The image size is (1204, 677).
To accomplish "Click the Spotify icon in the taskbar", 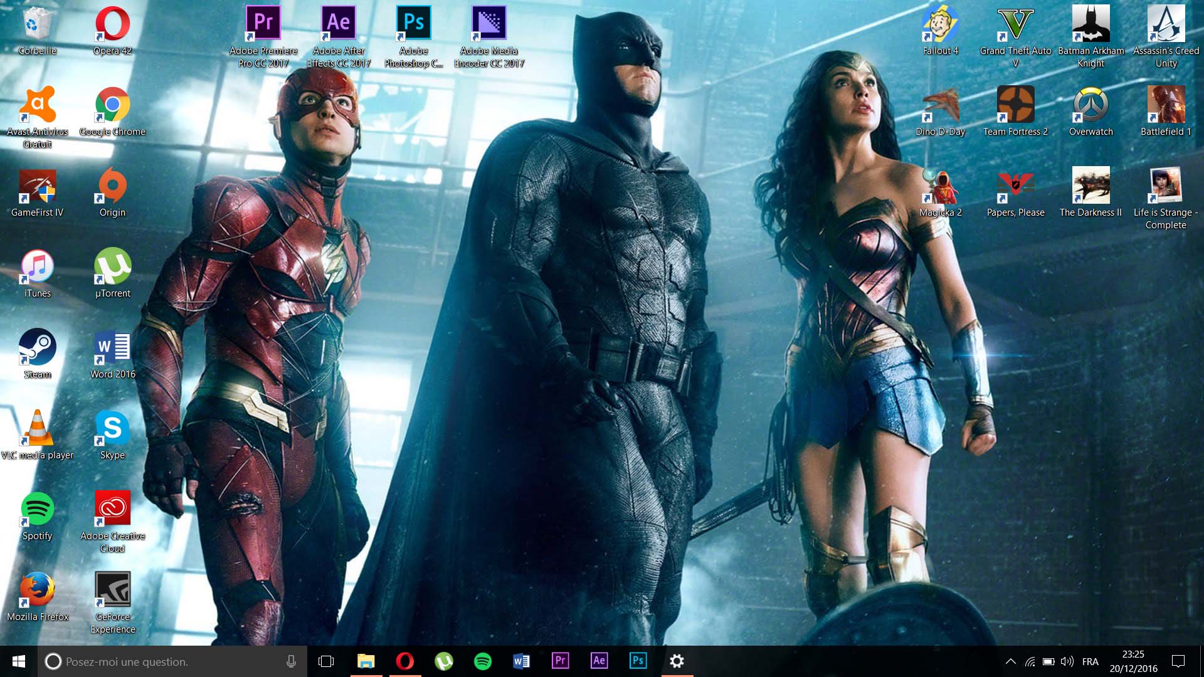I will (x=483, y=661).
